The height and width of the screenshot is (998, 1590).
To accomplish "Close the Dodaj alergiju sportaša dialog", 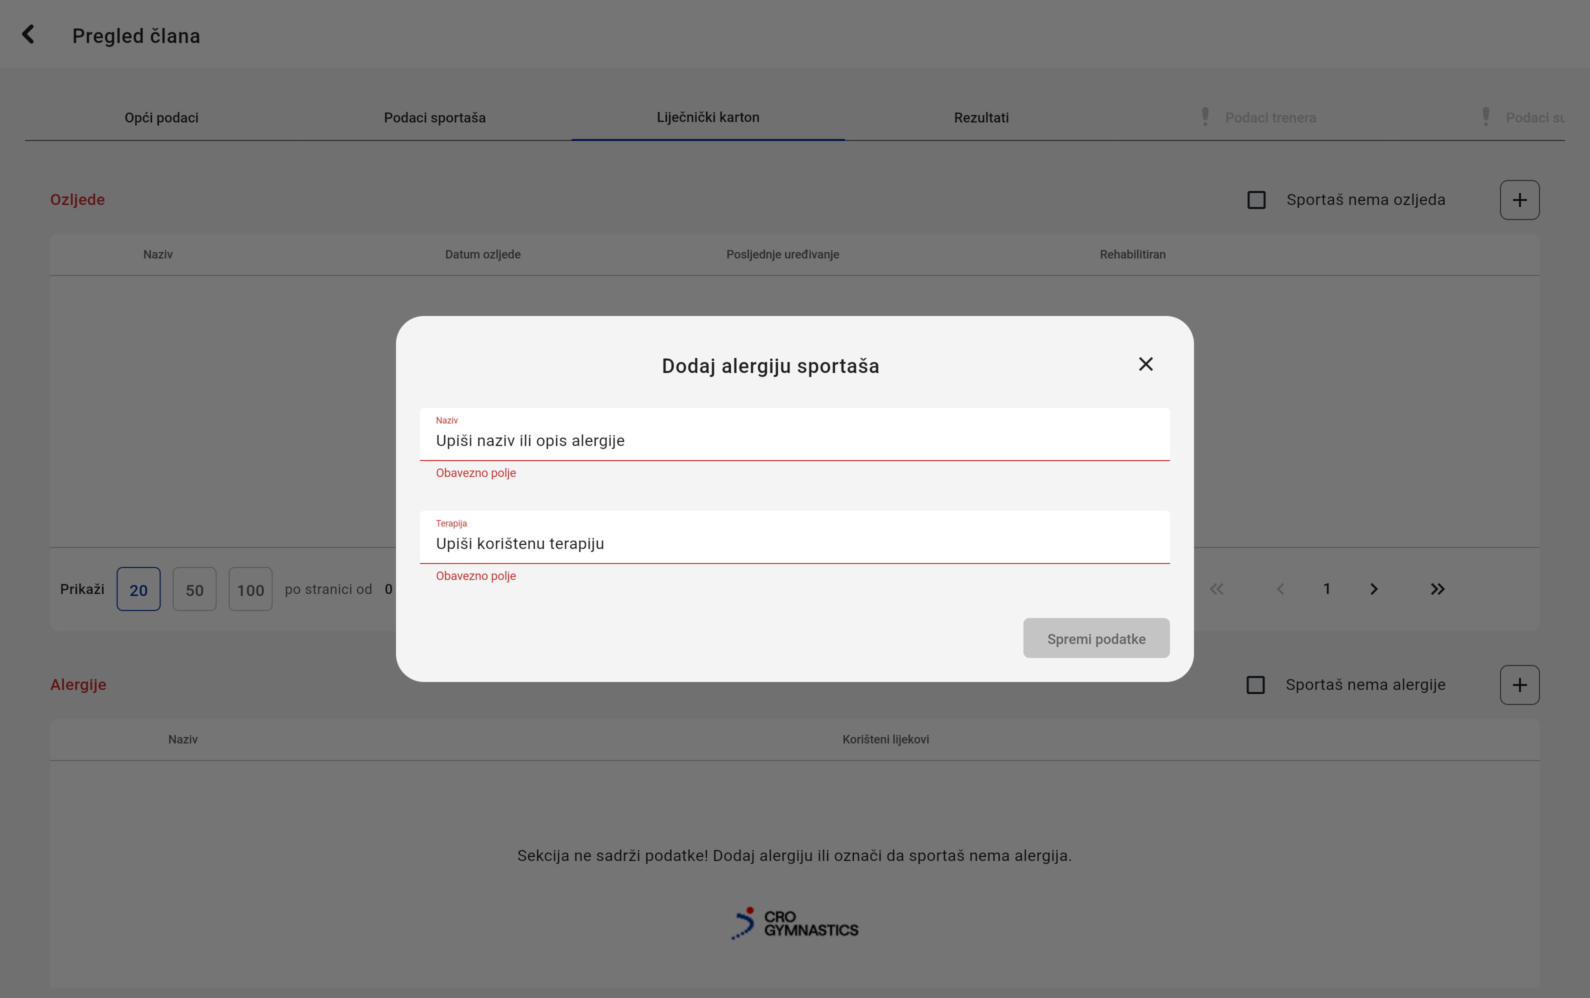I will 1145,364.
